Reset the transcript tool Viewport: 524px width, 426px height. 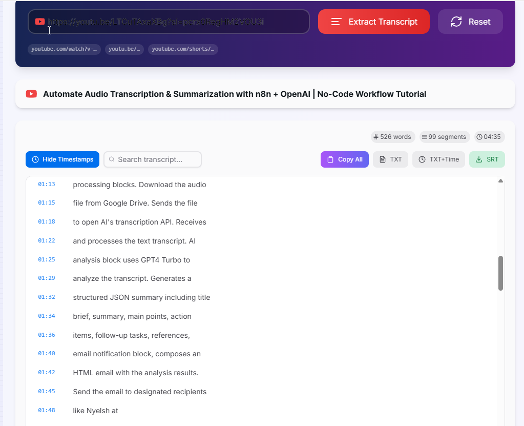click(x=470, y=22)
